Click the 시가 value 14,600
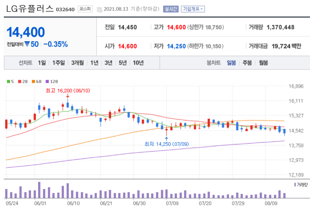 [x=127, y=46]
